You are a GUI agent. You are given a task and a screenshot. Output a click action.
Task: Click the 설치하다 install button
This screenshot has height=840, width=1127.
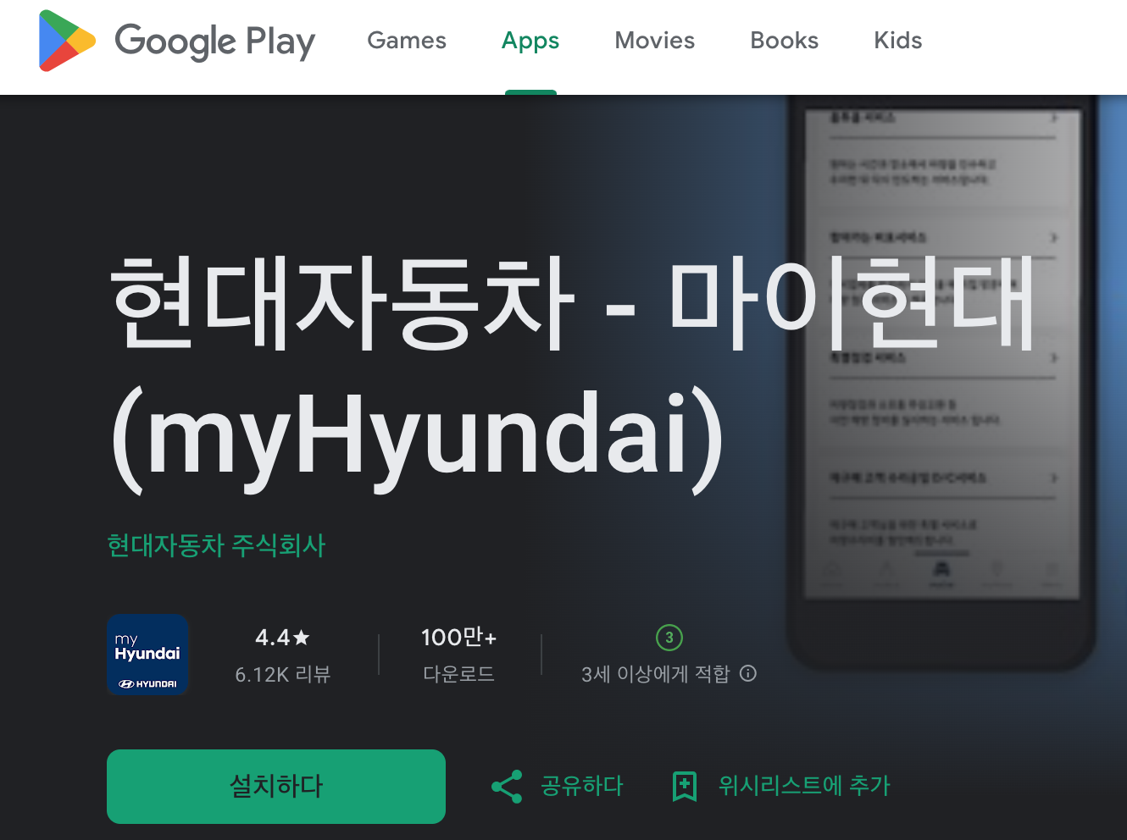coord(276,787)
